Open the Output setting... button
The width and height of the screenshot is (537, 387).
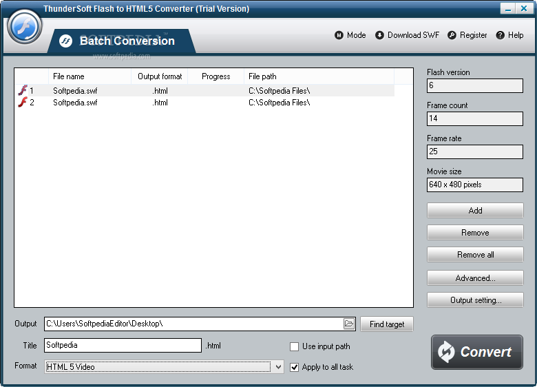tap(475, 300)
